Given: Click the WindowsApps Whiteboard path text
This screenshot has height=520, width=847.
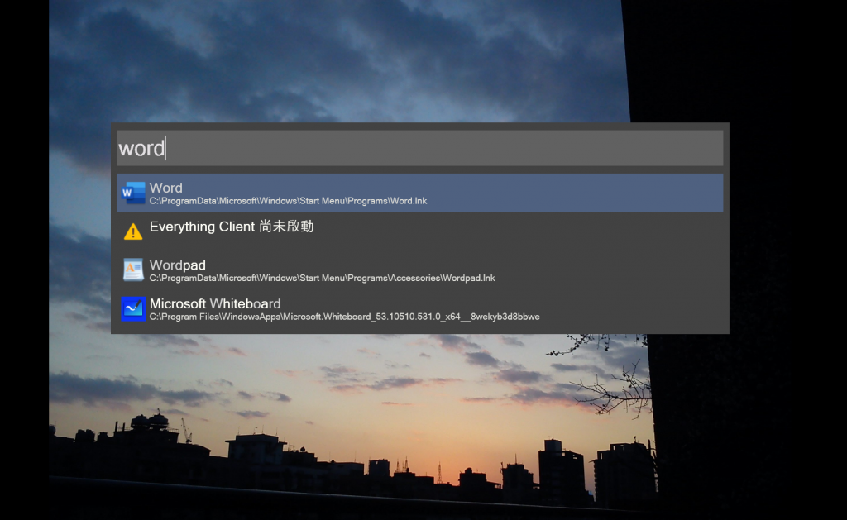Looking at the screenshot, I should coord(345,317).
